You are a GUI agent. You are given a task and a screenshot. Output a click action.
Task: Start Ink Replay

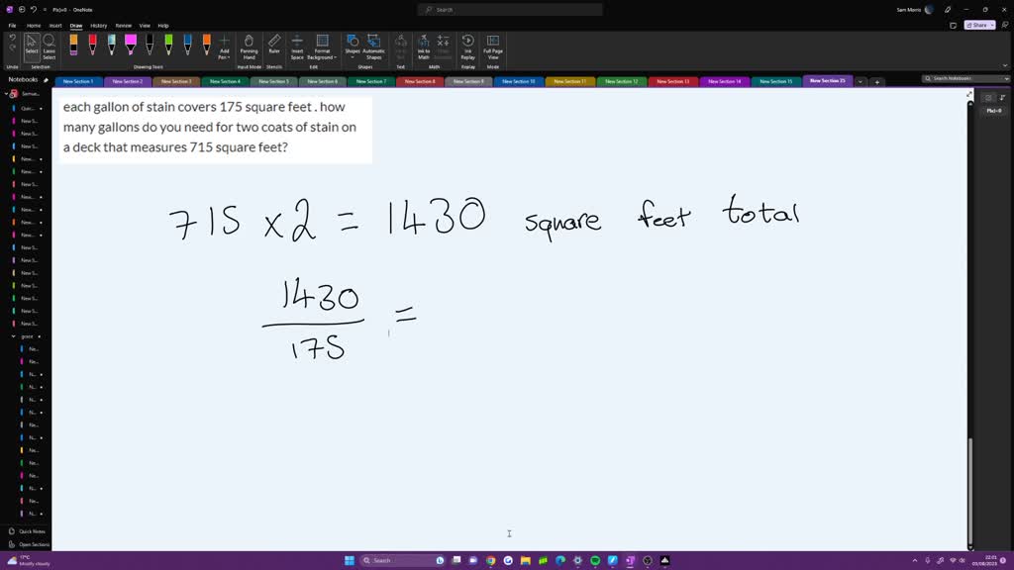(467, 47)
